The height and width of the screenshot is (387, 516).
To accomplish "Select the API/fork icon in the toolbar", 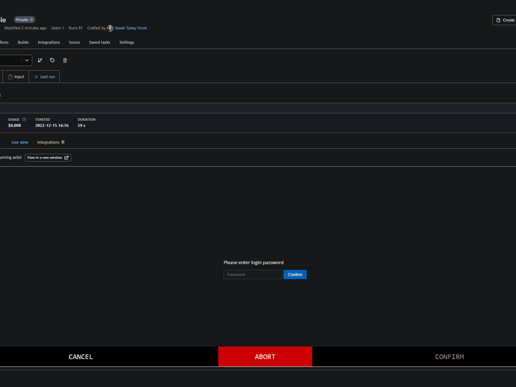I will click(x=40, y=60).
